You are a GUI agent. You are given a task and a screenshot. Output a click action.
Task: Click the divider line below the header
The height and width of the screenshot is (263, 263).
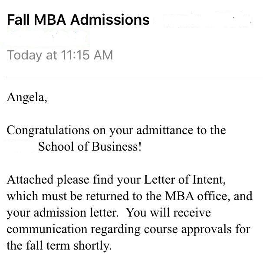point(135,77)
